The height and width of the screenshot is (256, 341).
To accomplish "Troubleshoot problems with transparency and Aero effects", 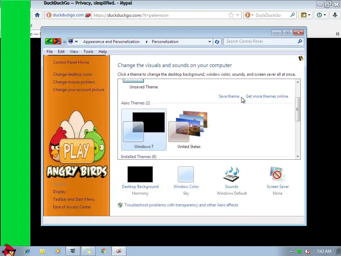I will tap(181, 205).
